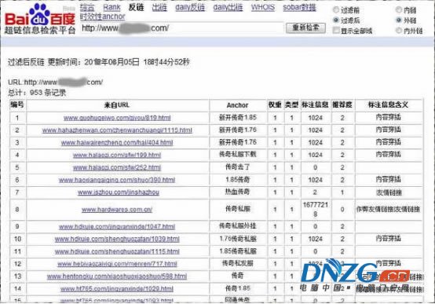This screenshot has width=435, height=304.
Task: Select the 内外链 radio button
Action: click(x=399, y=31)
